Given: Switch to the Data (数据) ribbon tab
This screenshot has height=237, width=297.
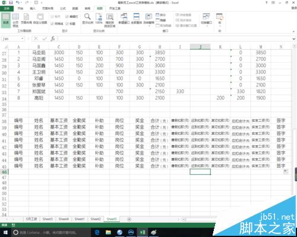Looking at the screenshot, I should point(75,8).
